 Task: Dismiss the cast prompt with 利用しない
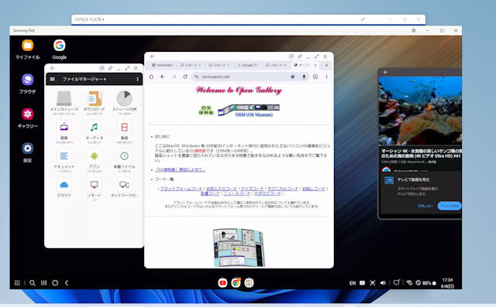[425, 206]
